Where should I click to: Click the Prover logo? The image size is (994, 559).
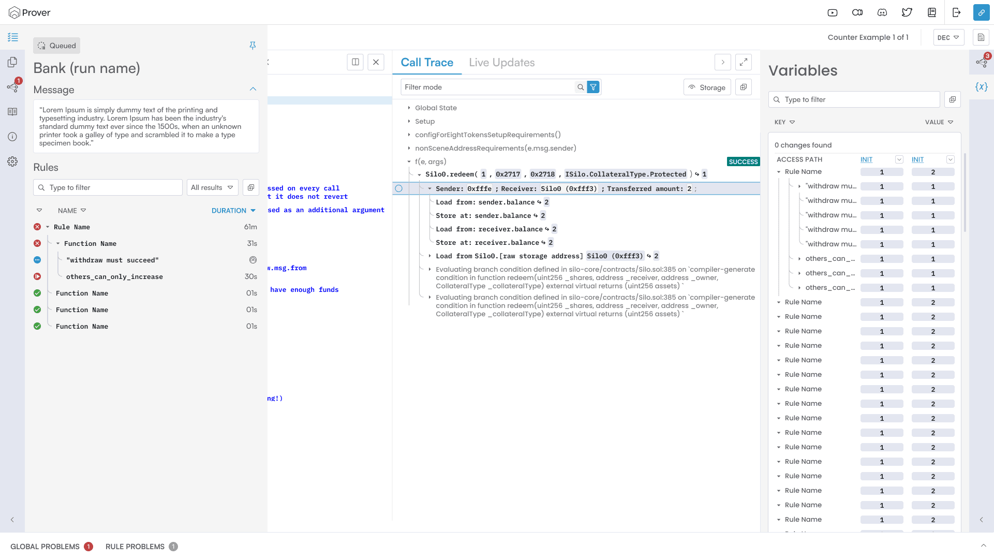pos(29,12)
